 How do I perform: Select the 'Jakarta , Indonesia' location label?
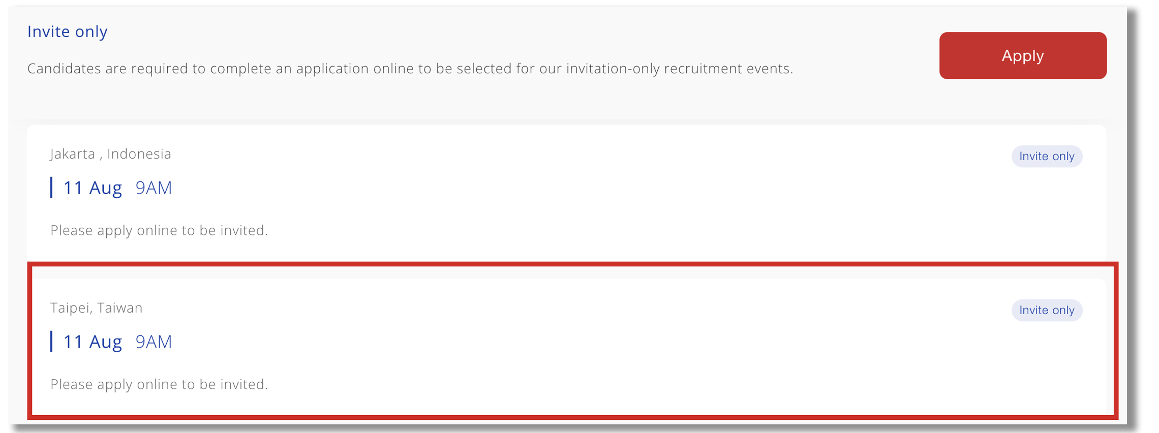click(110, 153)
